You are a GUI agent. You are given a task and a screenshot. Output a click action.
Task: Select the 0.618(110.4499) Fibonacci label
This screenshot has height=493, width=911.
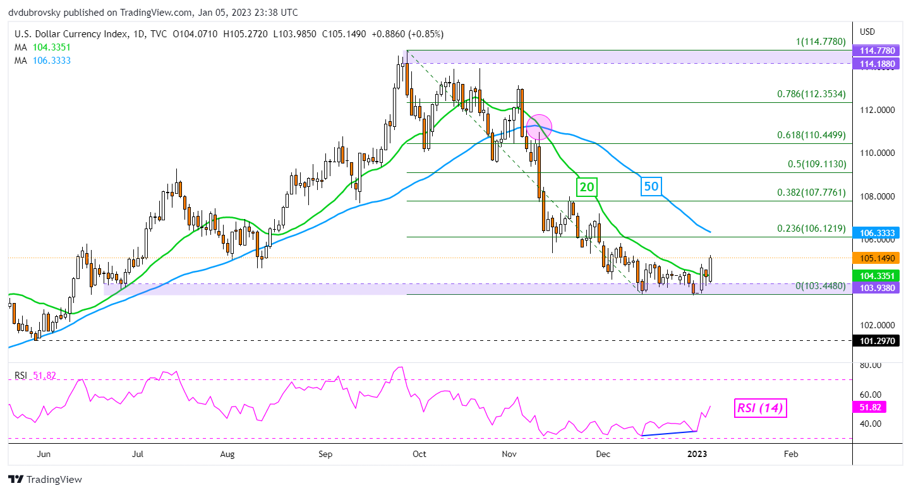point(811,134)
